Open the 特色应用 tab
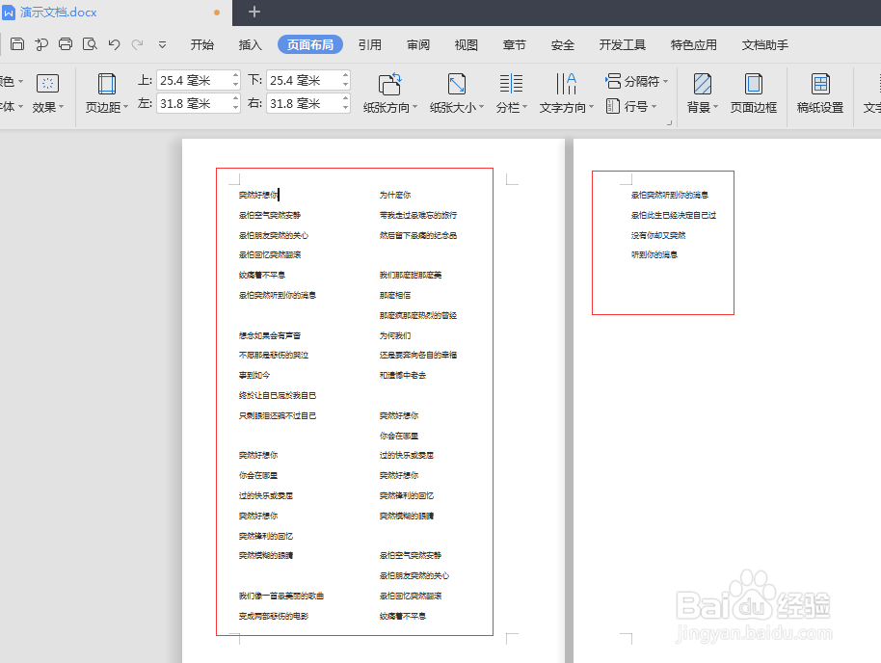The image size is (881, 663). point(693,45)
